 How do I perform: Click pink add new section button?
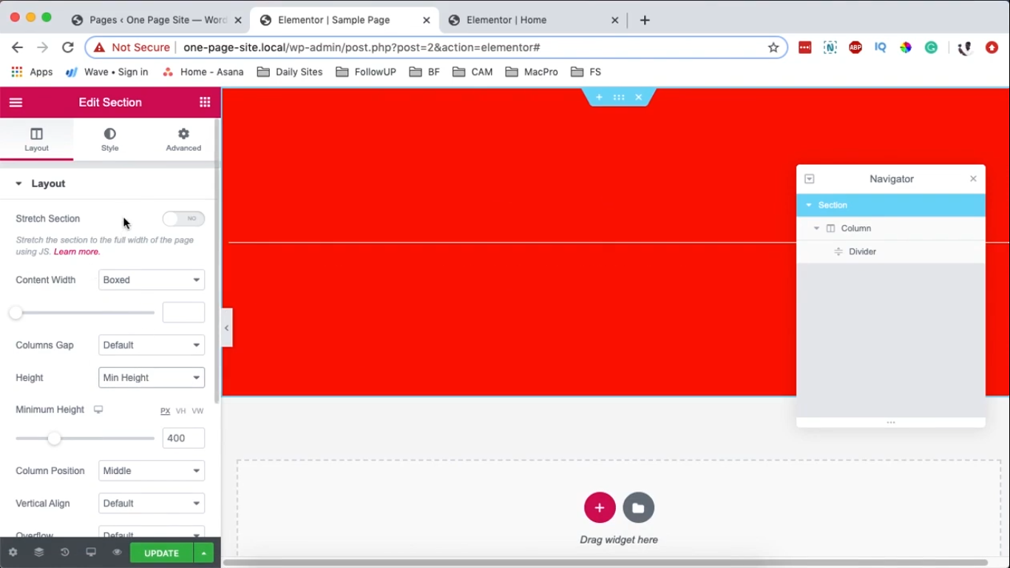600,507
